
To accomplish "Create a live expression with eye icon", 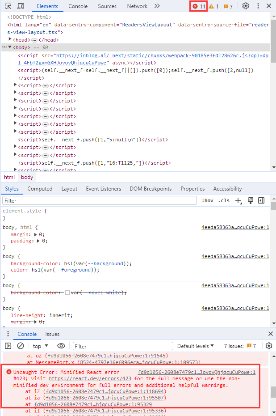I will tap(61, 346).
